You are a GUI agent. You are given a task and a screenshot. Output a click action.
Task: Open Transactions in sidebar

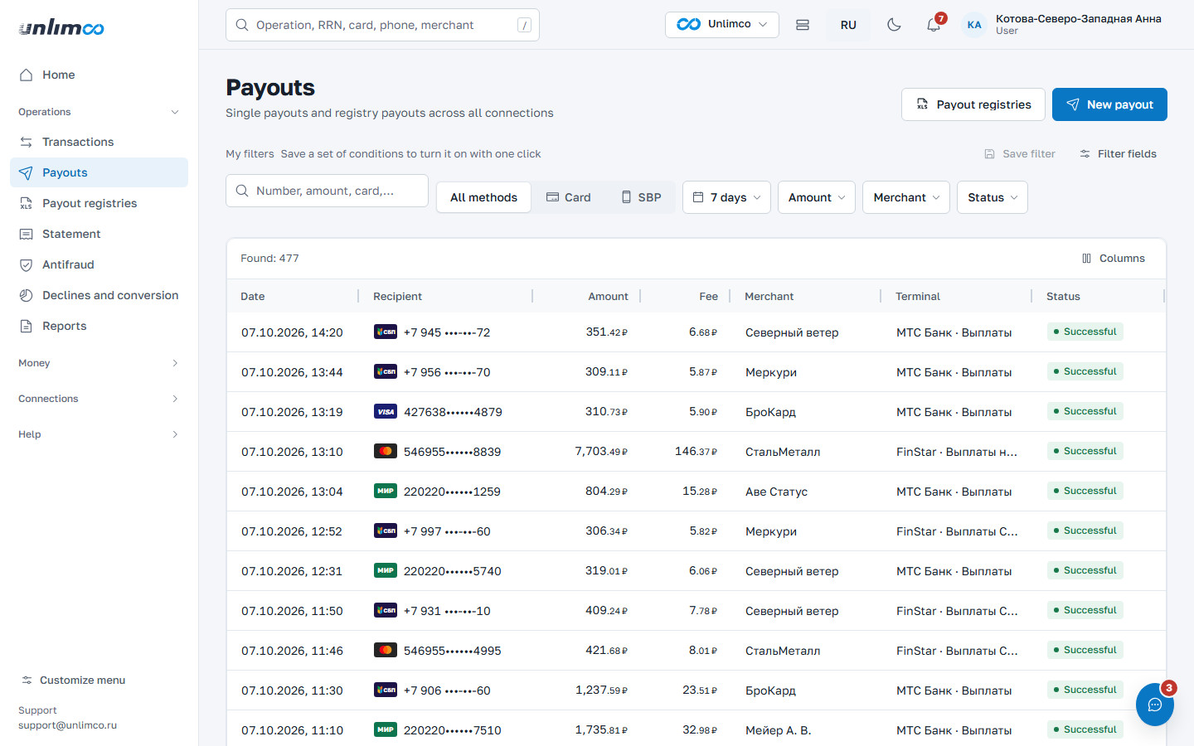[99, 142]
